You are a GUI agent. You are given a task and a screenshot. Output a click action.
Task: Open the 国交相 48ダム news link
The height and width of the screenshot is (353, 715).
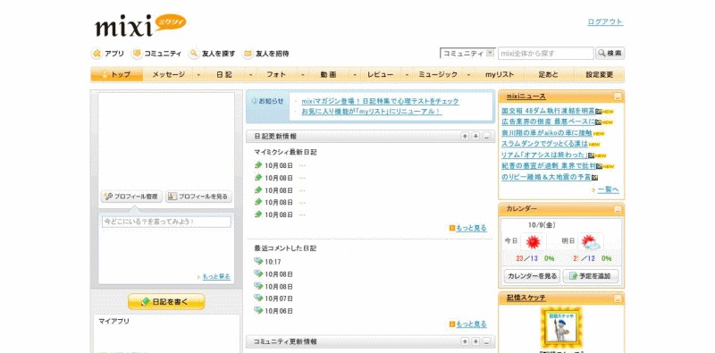click(x=548, y=111)
